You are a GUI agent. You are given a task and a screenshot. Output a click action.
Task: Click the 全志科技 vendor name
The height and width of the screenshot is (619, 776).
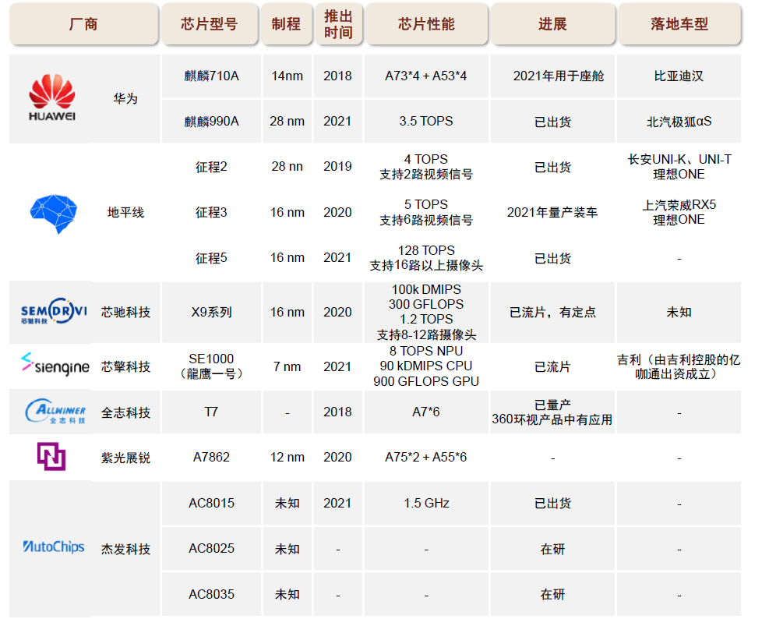125,412
